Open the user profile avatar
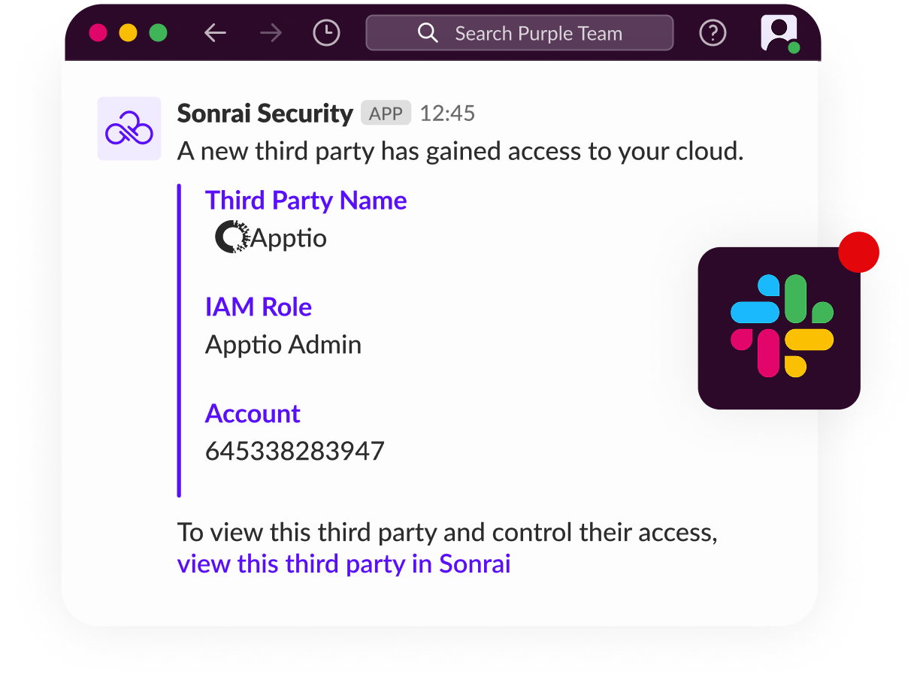The width and height of the screenshot is (920, 686). coord(779,34)
